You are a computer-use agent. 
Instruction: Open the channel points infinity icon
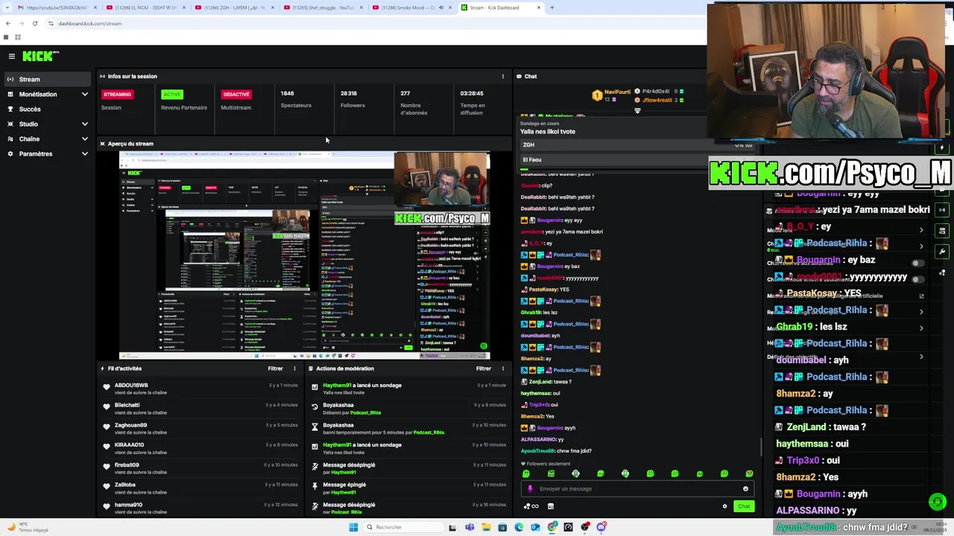531,506
